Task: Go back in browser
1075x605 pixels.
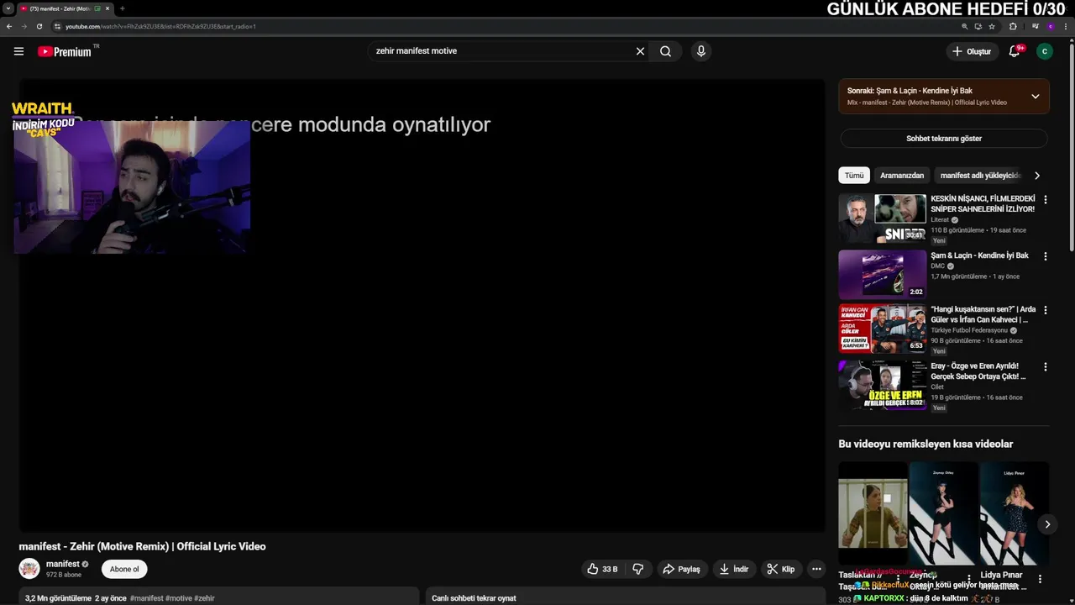Action: coord(9,26)
